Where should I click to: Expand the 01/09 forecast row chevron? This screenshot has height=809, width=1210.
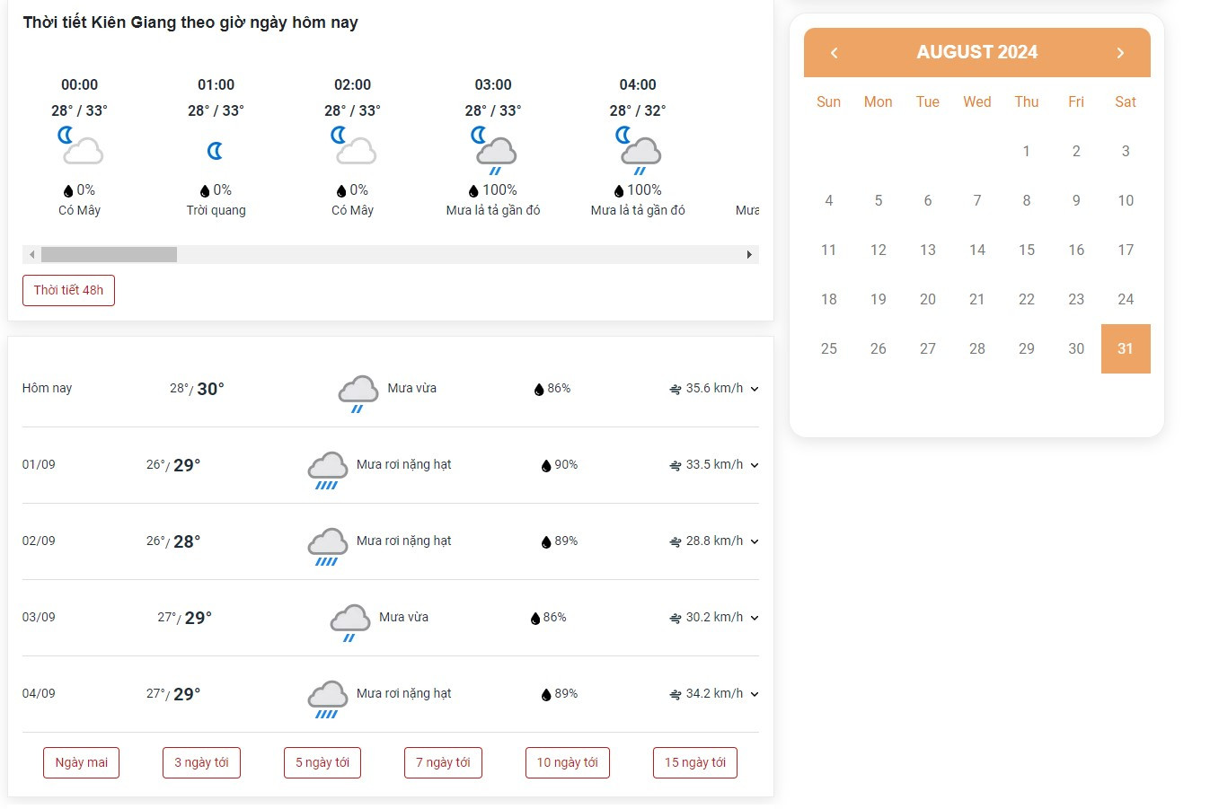[755, 465]
